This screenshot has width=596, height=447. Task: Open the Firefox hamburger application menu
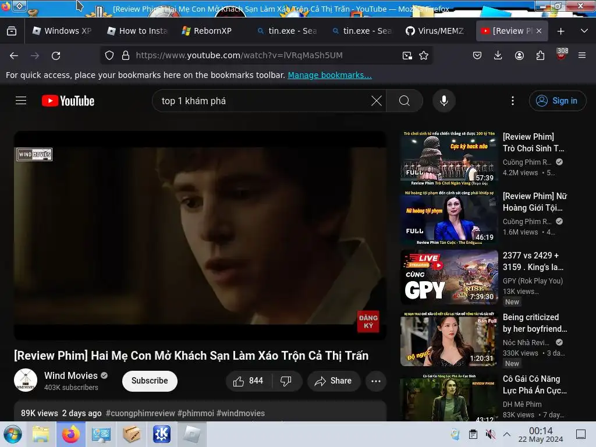[582, 55]
